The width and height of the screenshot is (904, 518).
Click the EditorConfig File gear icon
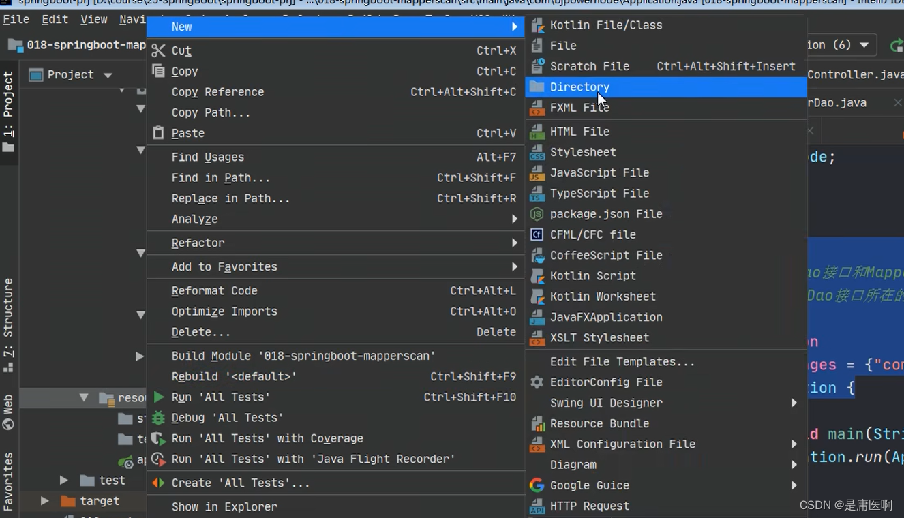[537, 382]
